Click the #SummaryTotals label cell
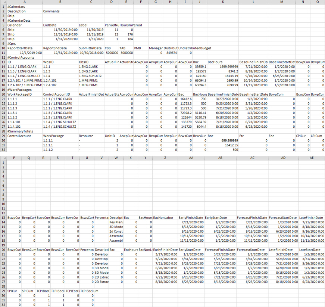Viewport: 325px width, 307px height. [24, 131]
